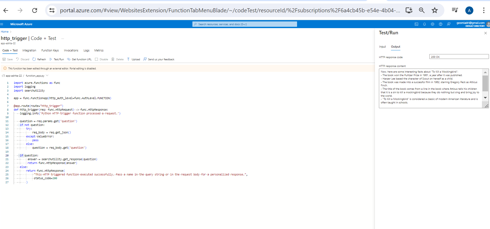Reload the Azure portal page

click(x=35, y=10)
